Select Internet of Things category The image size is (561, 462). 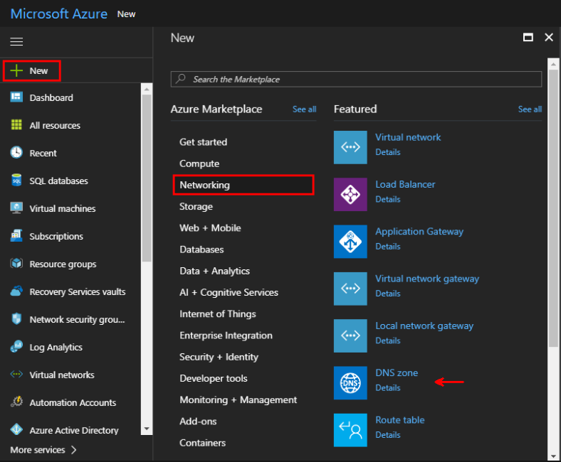click(218, 313)
